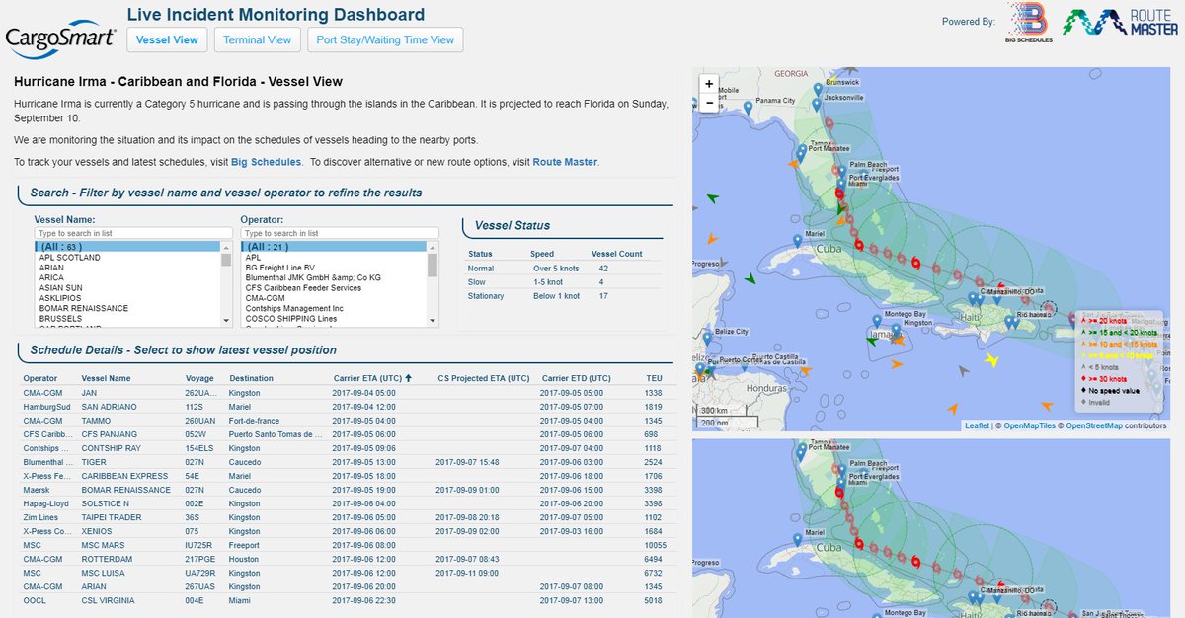This screenshot has height=618, width=1185.
Task: Select (All : 21) in Operator list
Action: (x=334, y=246)
